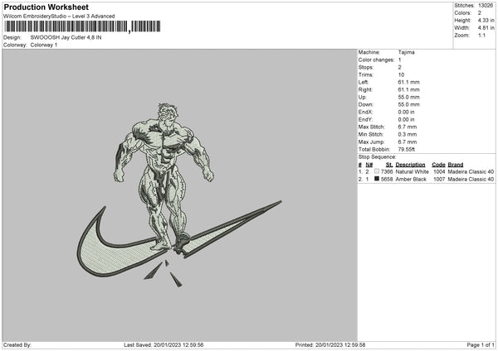498x351 pixels.
Task: Click the Zoom value '1:1'
Action: coord(481,35)
